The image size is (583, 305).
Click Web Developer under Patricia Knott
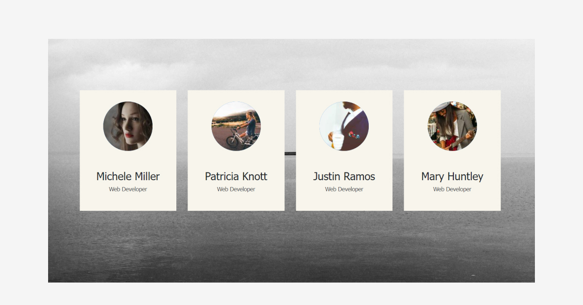click(x=236, y=189)
